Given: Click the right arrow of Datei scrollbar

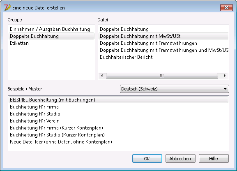Looking at the screenshot, I should click(x=225, y=76).
